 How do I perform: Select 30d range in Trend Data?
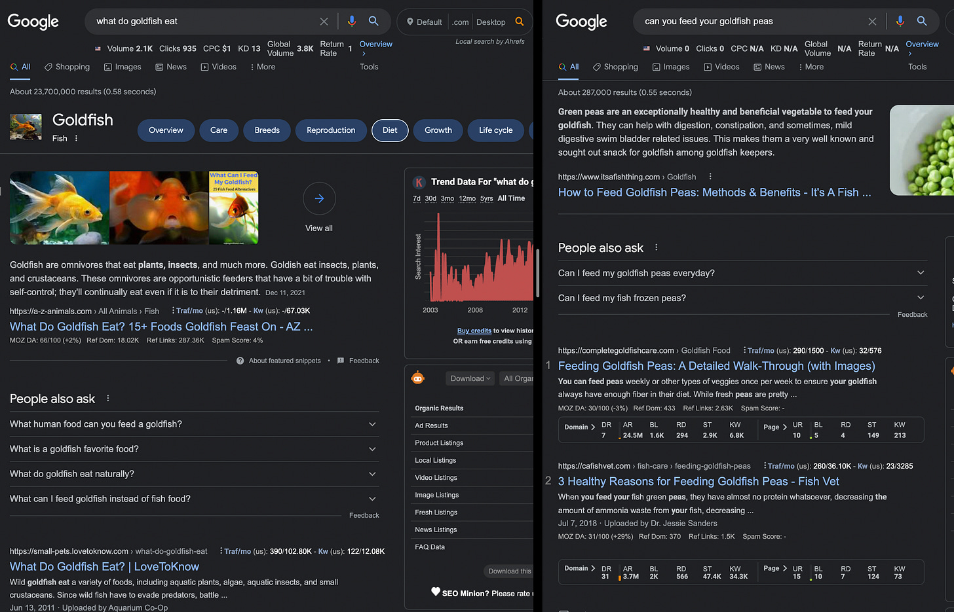(430, 198)
